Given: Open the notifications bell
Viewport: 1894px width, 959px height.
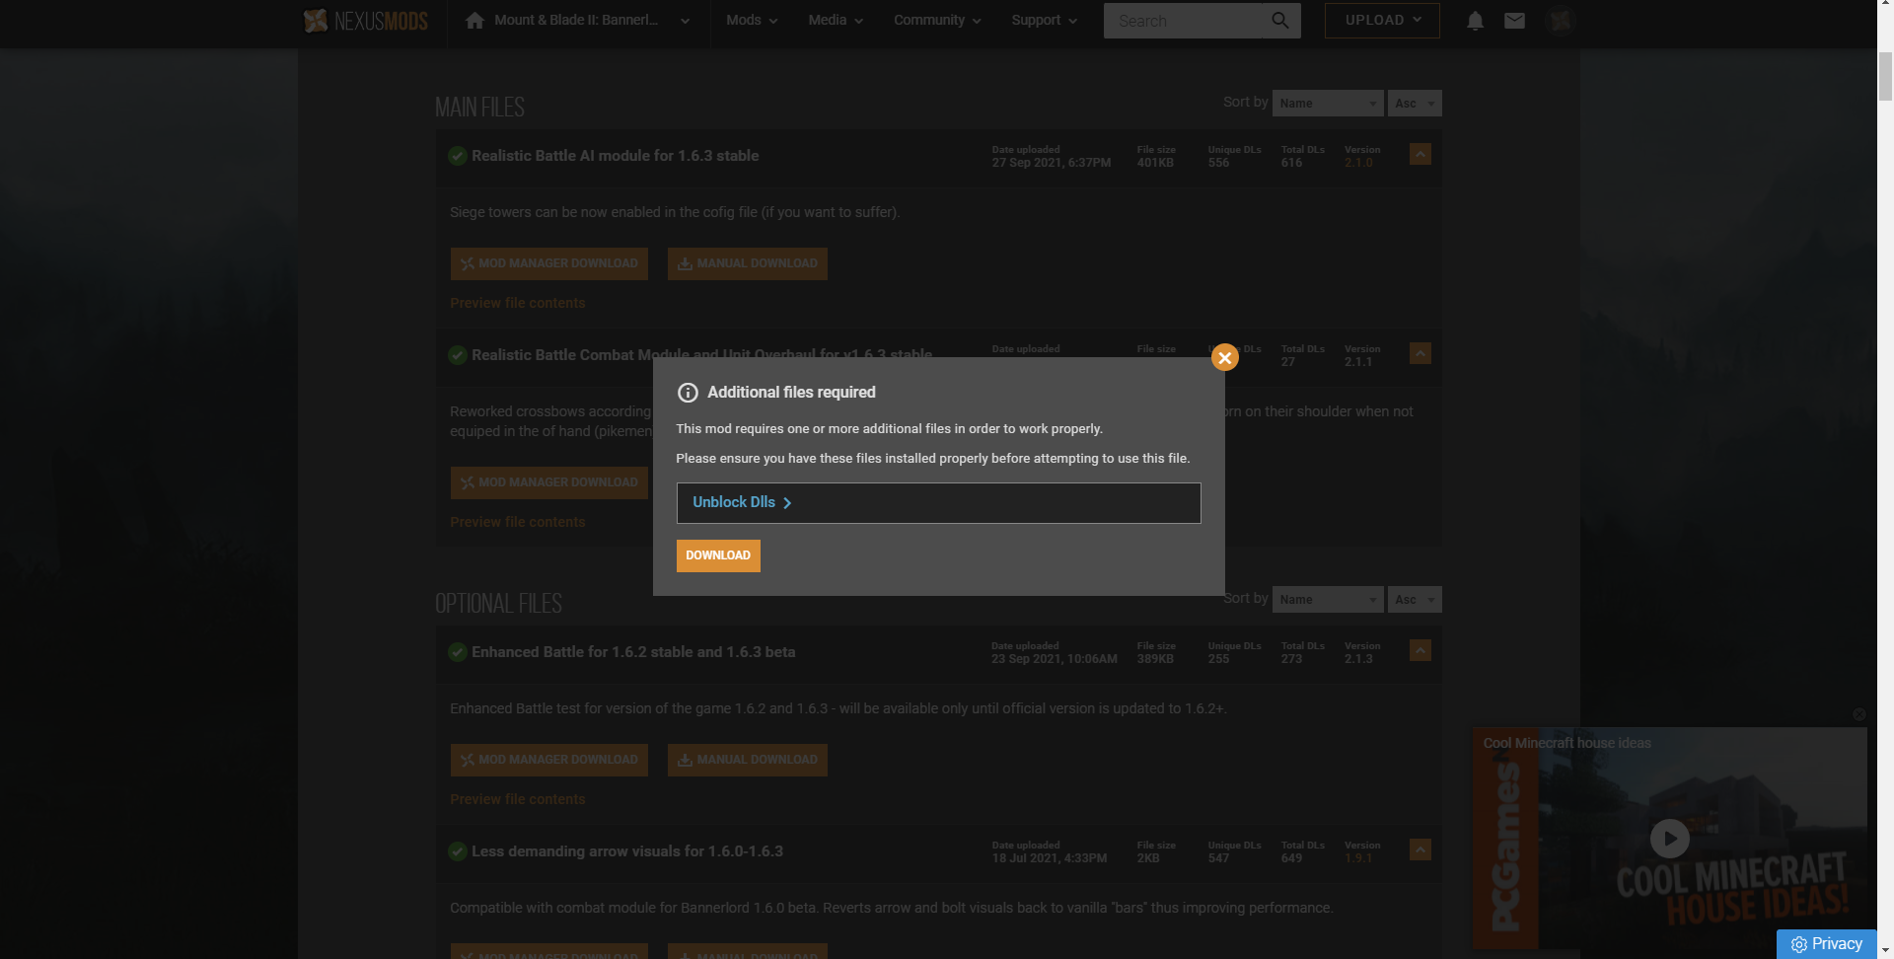Looking at the screenshot, I should (1475, 21).
